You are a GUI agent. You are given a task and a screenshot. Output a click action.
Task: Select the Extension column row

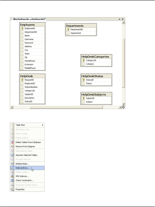(32, 64)
